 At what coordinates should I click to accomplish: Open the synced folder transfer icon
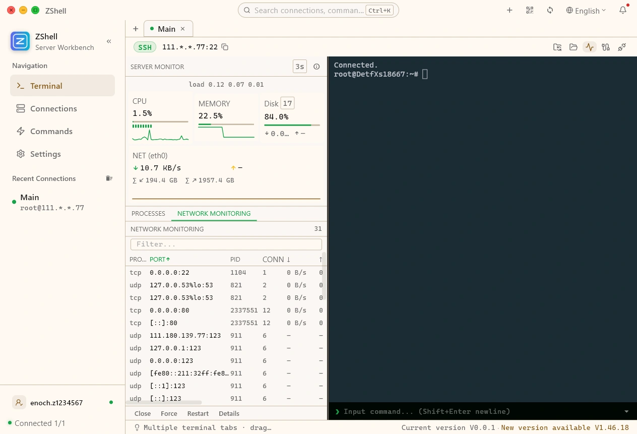click(x=557, y=47)
